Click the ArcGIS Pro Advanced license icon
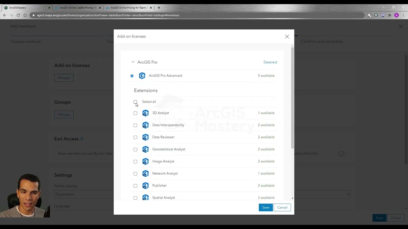The image size is (408, 229). [x=142, y=76]
